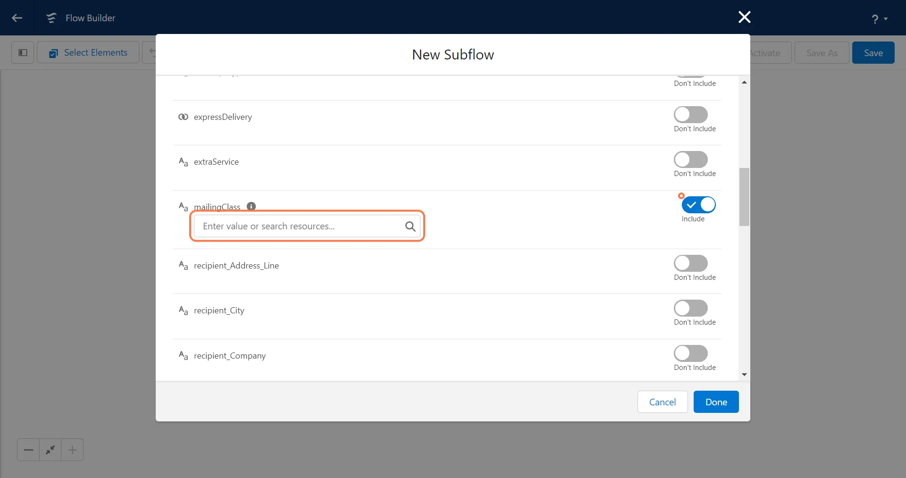Click the fit-to-view canvas icon
This screenshot has width=906, height=478.
[50, 450]
